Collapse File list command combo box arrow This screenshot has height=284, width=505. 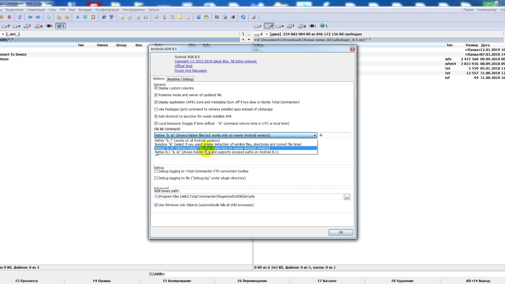click(314, 135)
